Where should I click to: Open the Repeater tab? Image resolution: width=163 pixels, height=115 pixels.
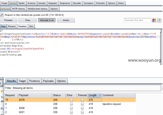pos(53,3)
